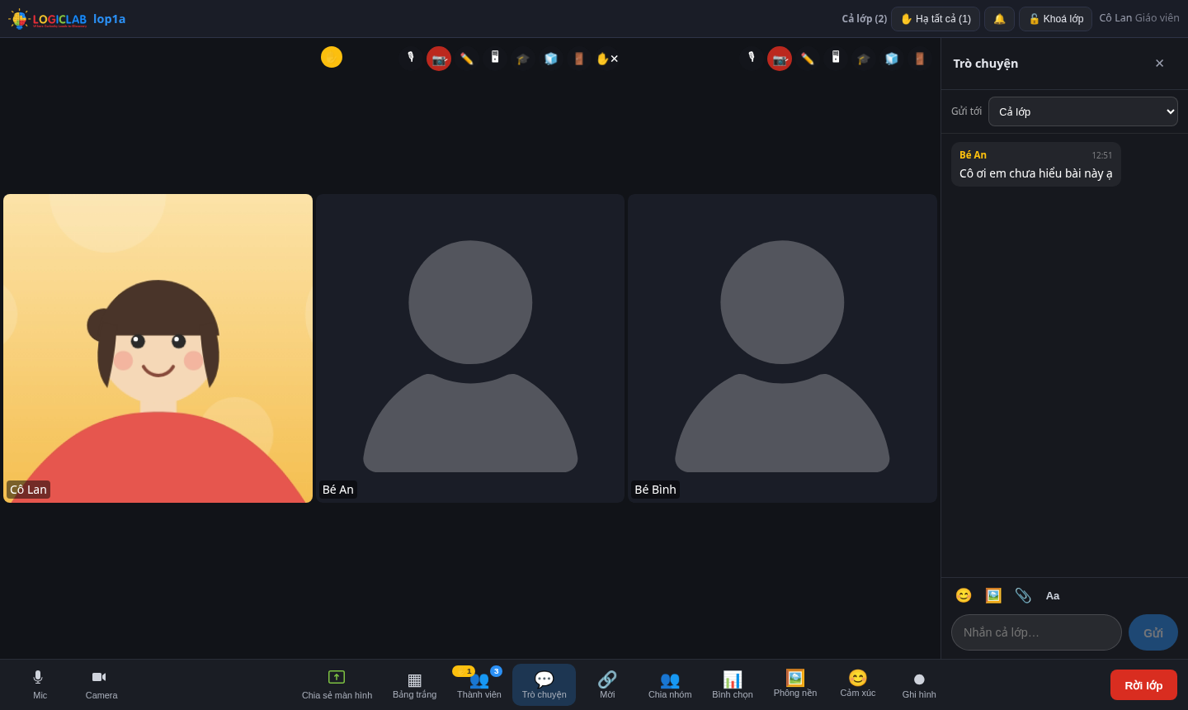Click the Khoá lớp lock button

(1055, 19)
